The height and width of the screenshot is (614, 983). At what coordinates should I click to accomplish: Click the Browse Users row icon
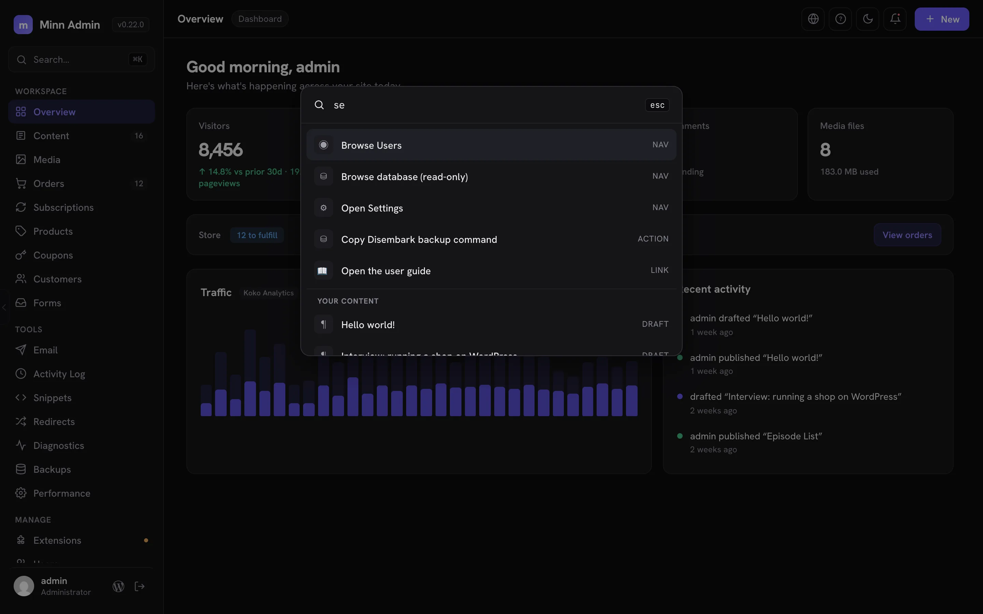pos(323,145)
